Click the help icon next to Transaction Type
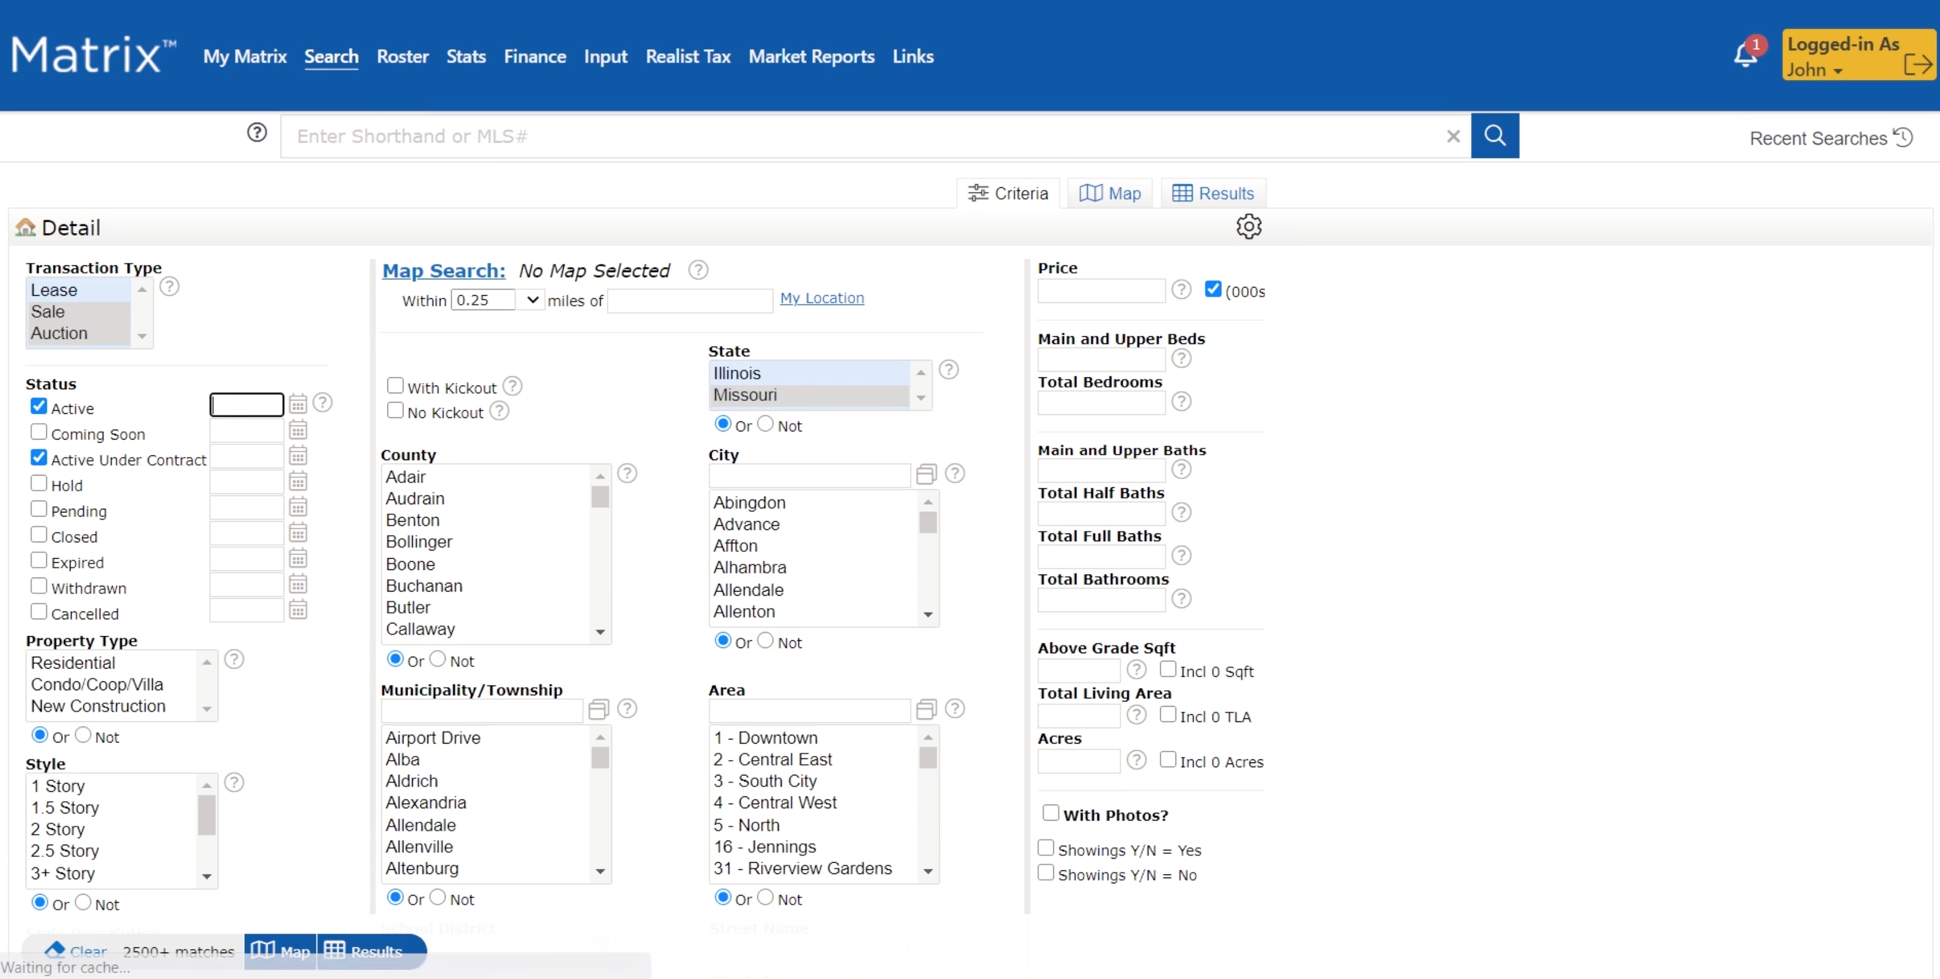Viewport: 1940px width, 979px height. tap(170, 287)
